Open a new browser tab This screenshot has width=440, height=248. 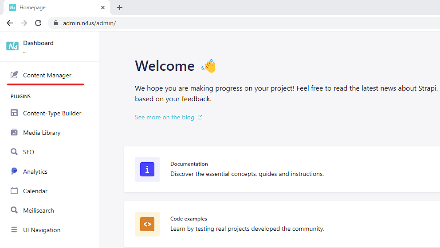click(x=120, y=8)
